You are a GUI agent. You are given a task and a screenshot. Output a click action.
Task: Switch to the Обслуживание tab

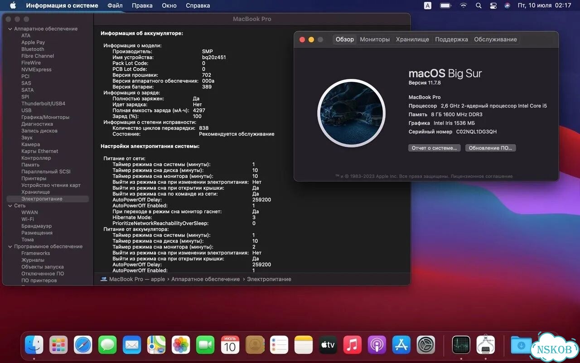tap(495, 39)
